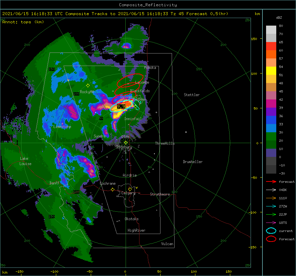Click the Calgary label
The height and width of the screenshot is (276, 296).
128,193
